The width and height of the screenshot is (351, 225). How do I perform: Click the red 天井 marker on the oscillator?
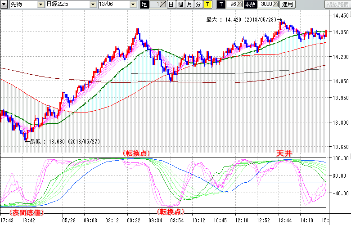284,153
